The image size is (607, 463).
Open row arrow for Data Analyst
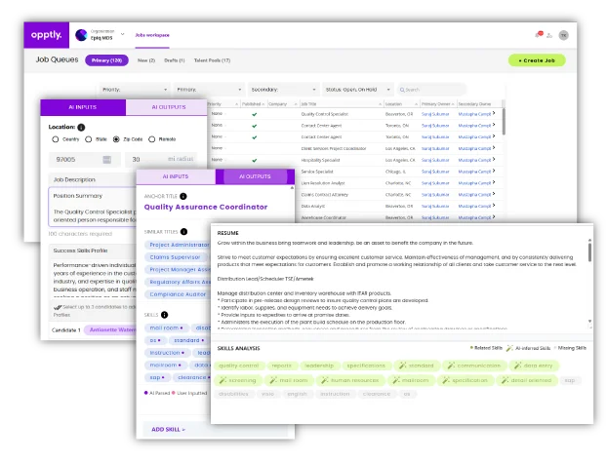(x=494, y=206)
